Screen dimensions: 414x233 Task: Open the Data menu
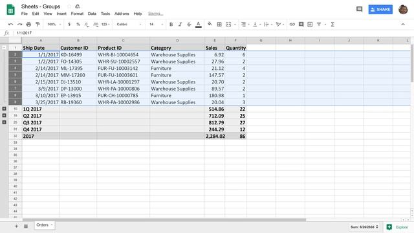92,14
